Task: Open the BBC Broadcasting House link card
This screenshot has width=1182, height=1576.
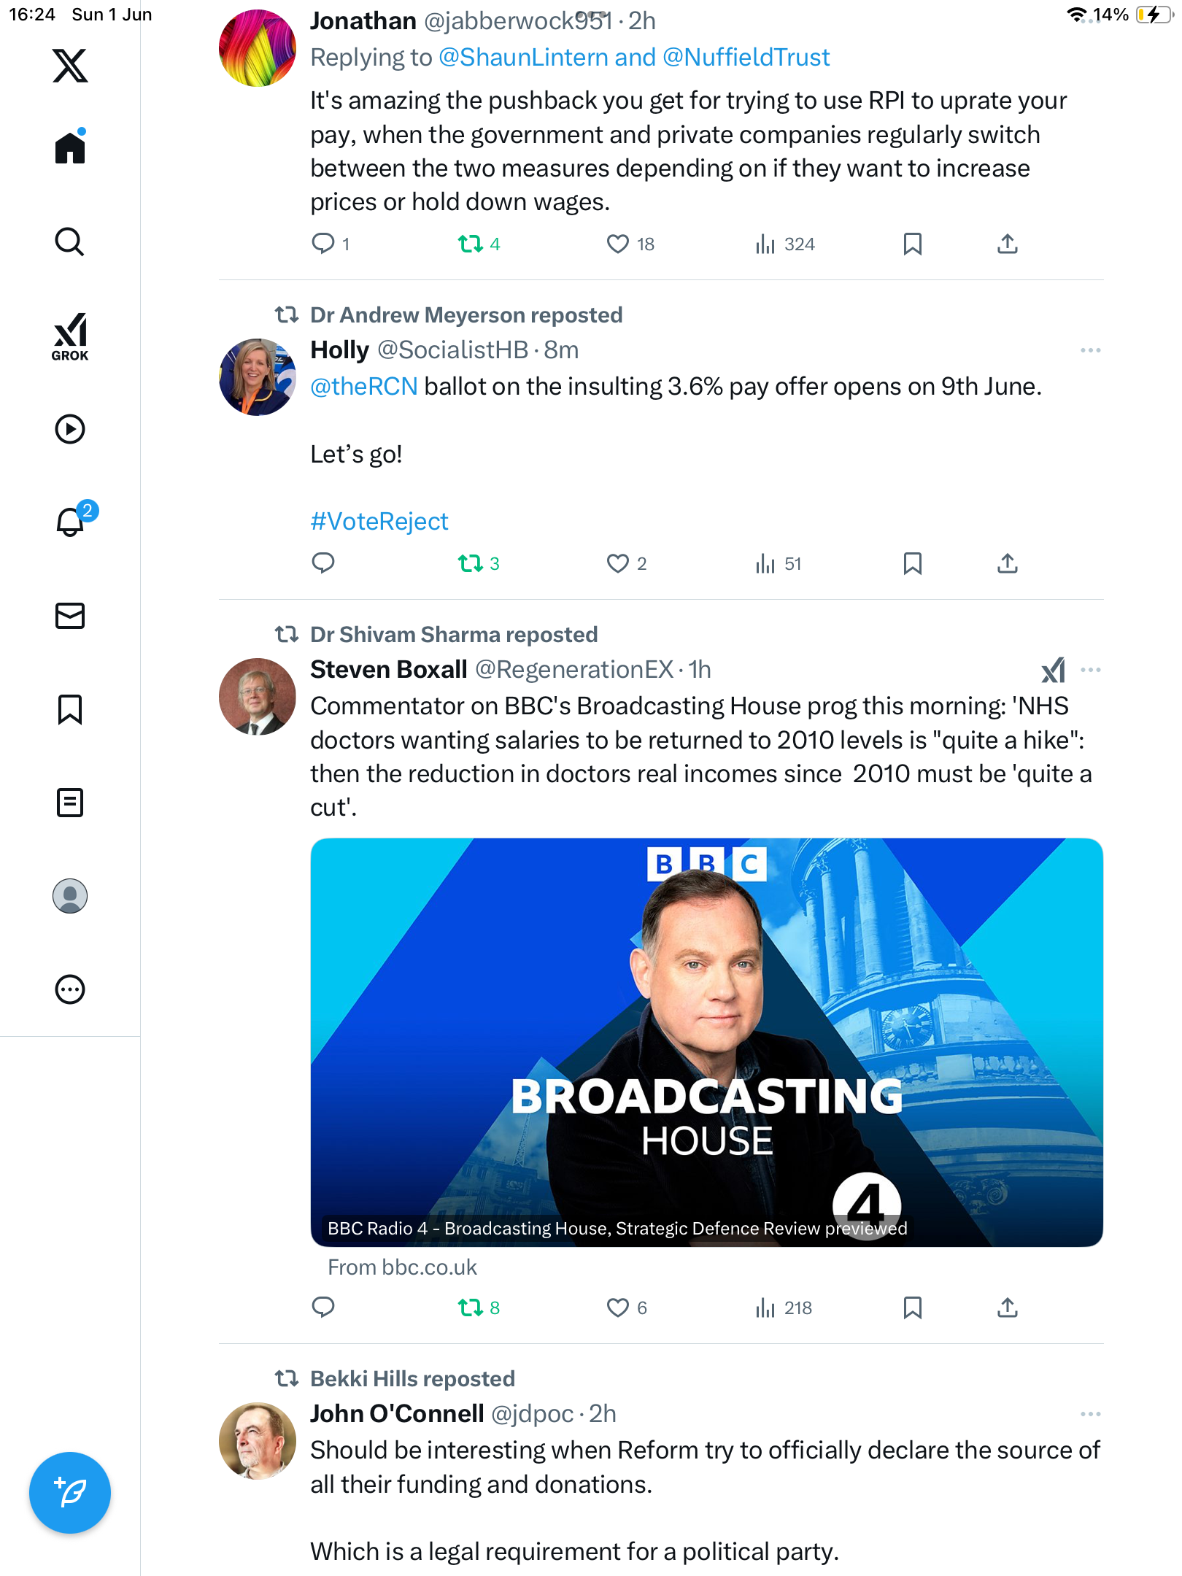Action: [706, 1042]
